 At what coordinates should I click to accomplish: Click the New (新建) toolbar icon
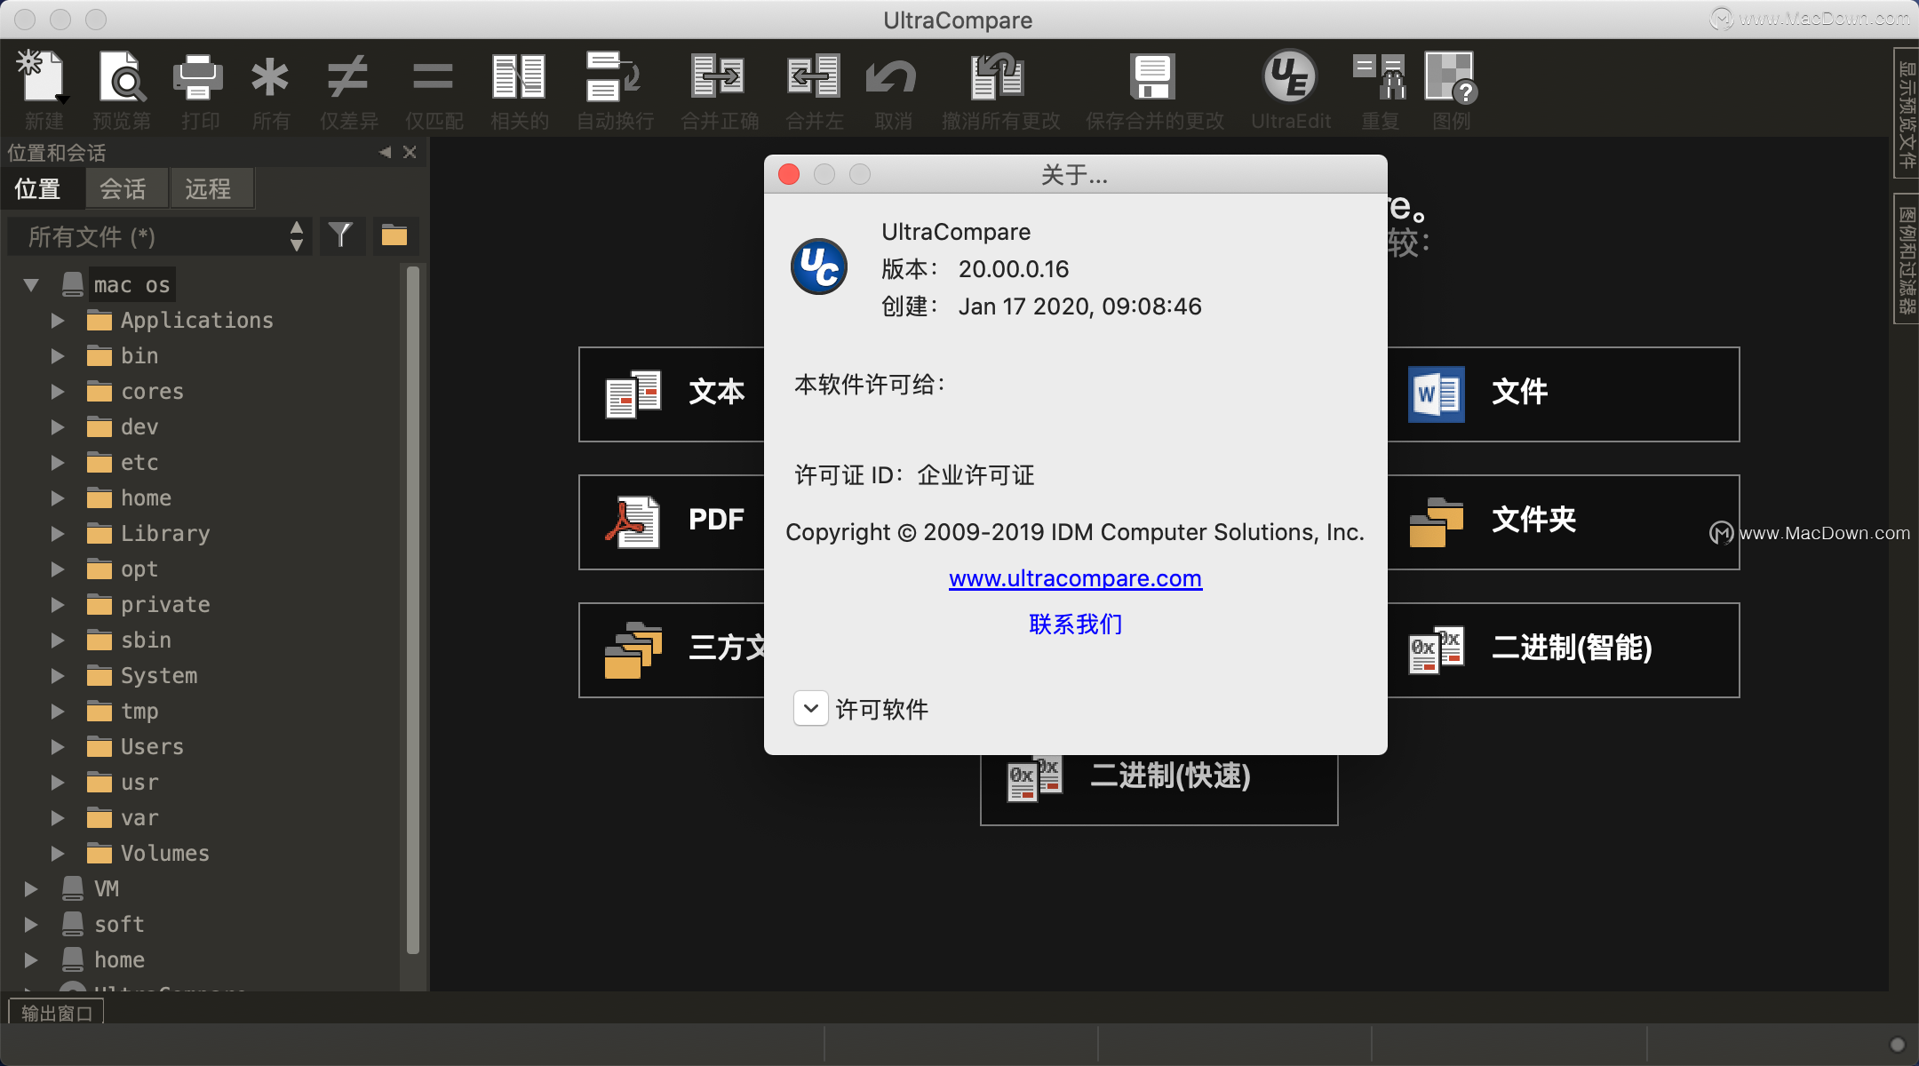43,78
